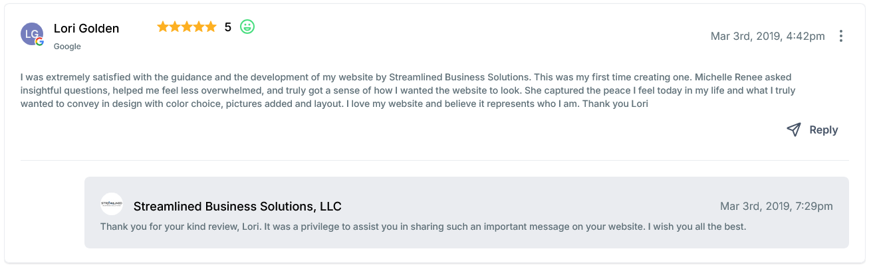Click the numeric rating 5
This screenshot has height=267, width=869.
click(x=228, y=27)
